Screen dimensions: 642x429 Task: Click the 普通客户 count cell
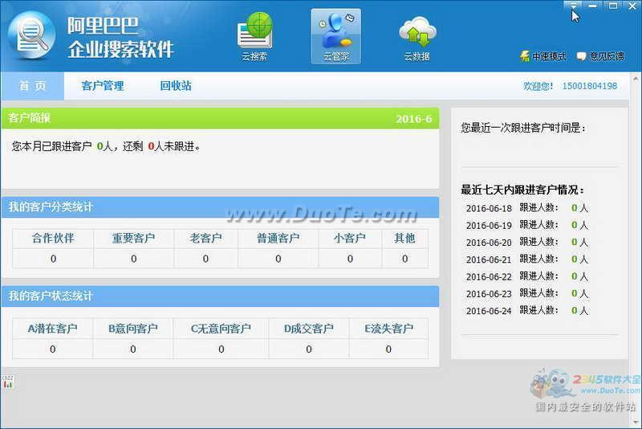point(278,259)
